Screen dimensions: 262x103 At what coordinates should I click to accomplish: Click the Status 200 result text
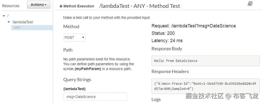pos(163,33)
